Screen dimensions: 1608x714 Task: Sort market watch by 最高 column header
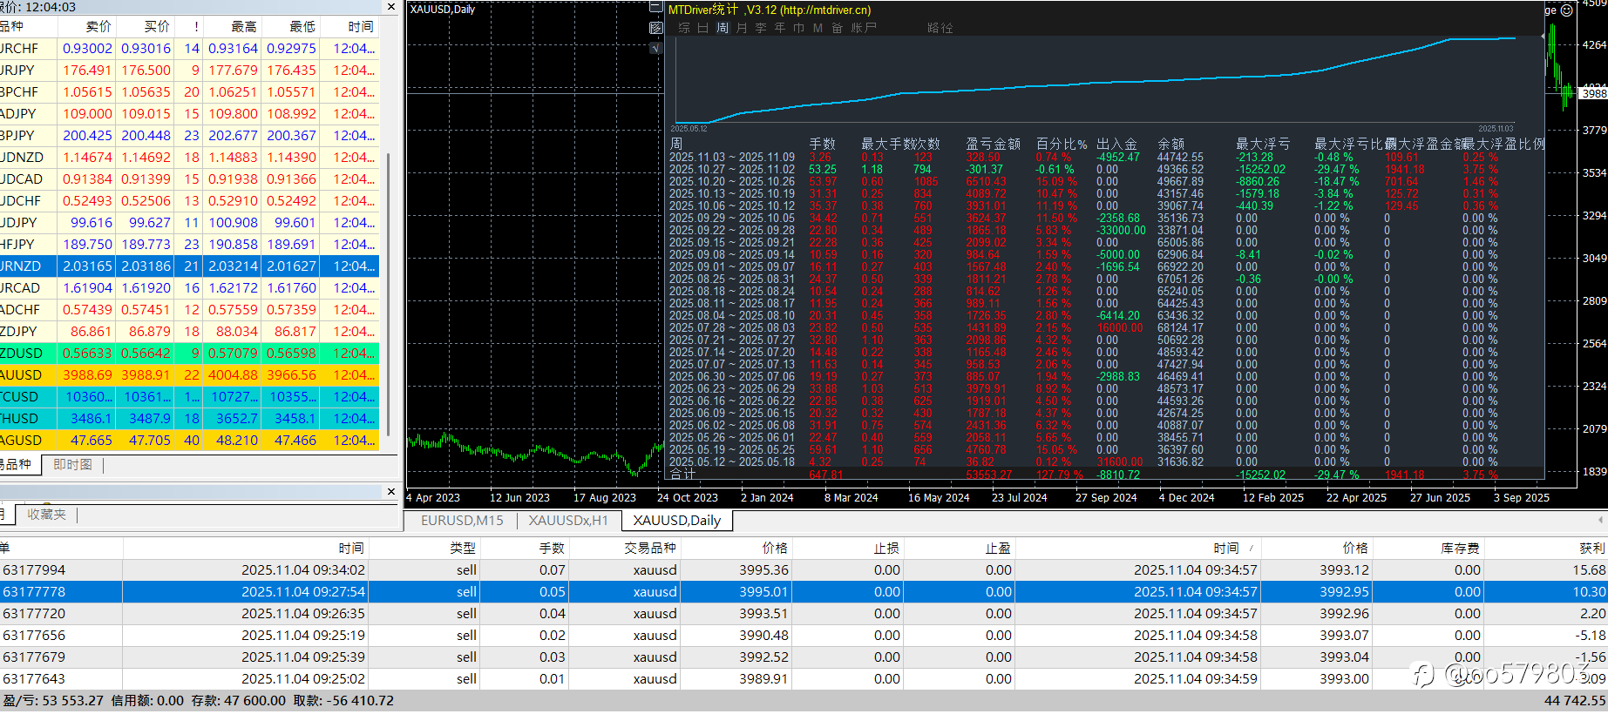click(x=243, y=27)
